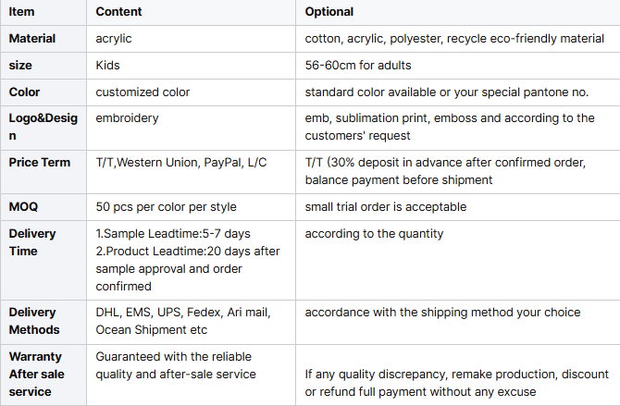
Task: Click the 'Item' column header
Action: click(x=21, y=12)
